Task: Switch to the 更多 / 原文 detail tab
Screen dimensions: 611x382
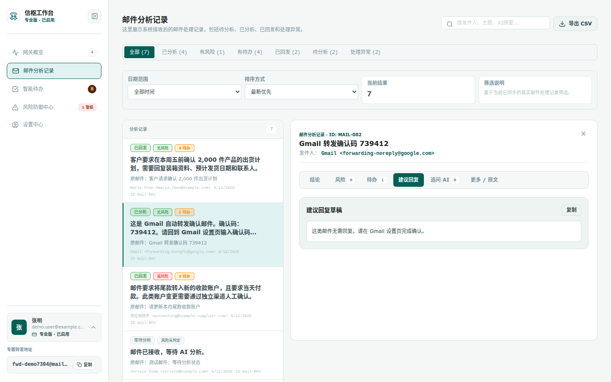Action: [x=484, y=180]
